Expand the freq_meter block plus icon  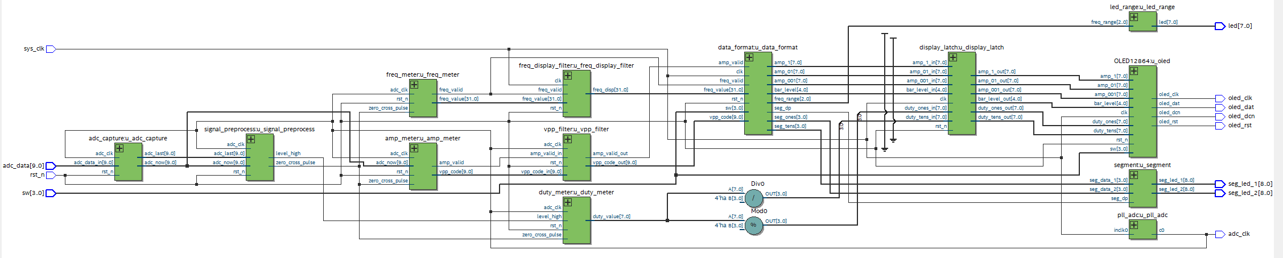414,85
